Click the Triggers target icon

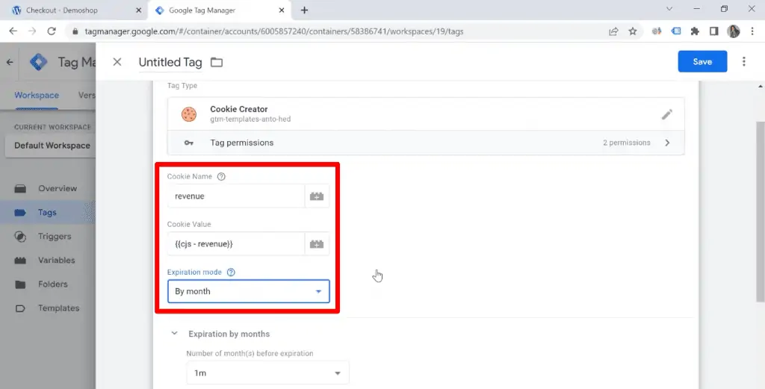pos(20,237)
